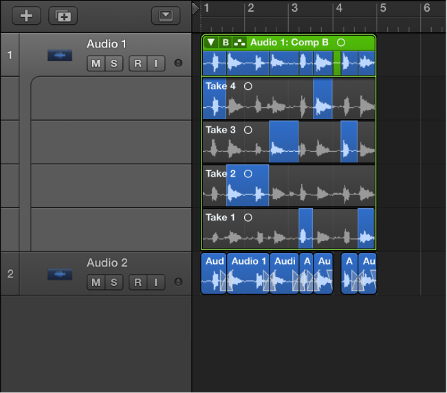Click bar 4 on the timeline ruler
Viewport: 447px width, 393px height.
[338, 8]
